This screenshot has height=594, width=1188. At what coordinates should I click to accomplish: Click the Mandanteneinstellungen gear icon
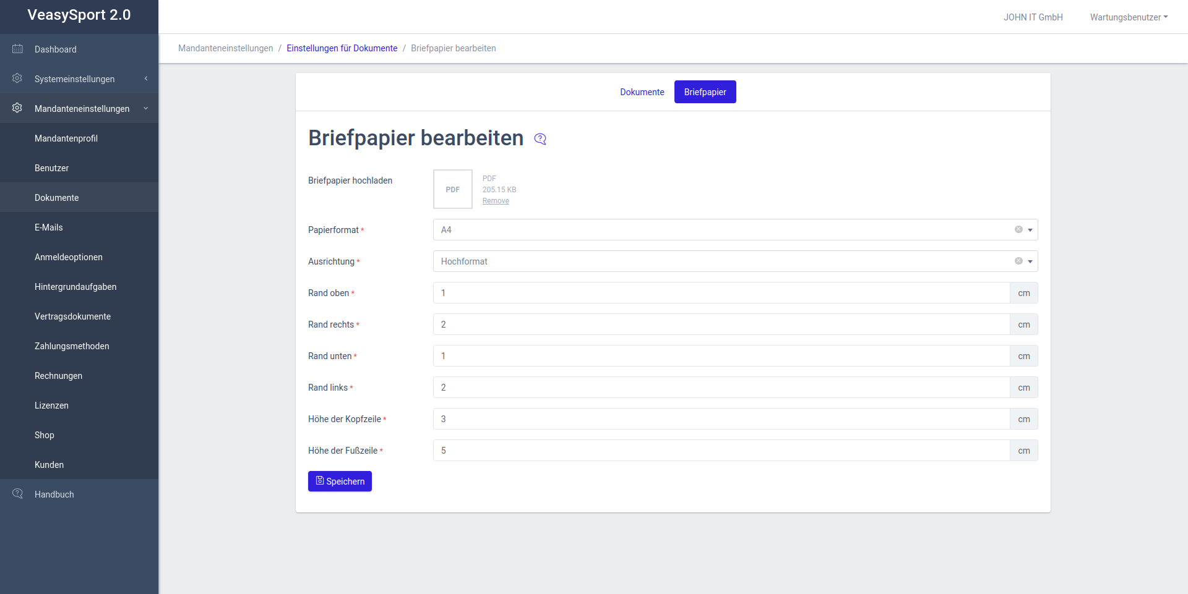pyautogui.click(x=17, y=108)
